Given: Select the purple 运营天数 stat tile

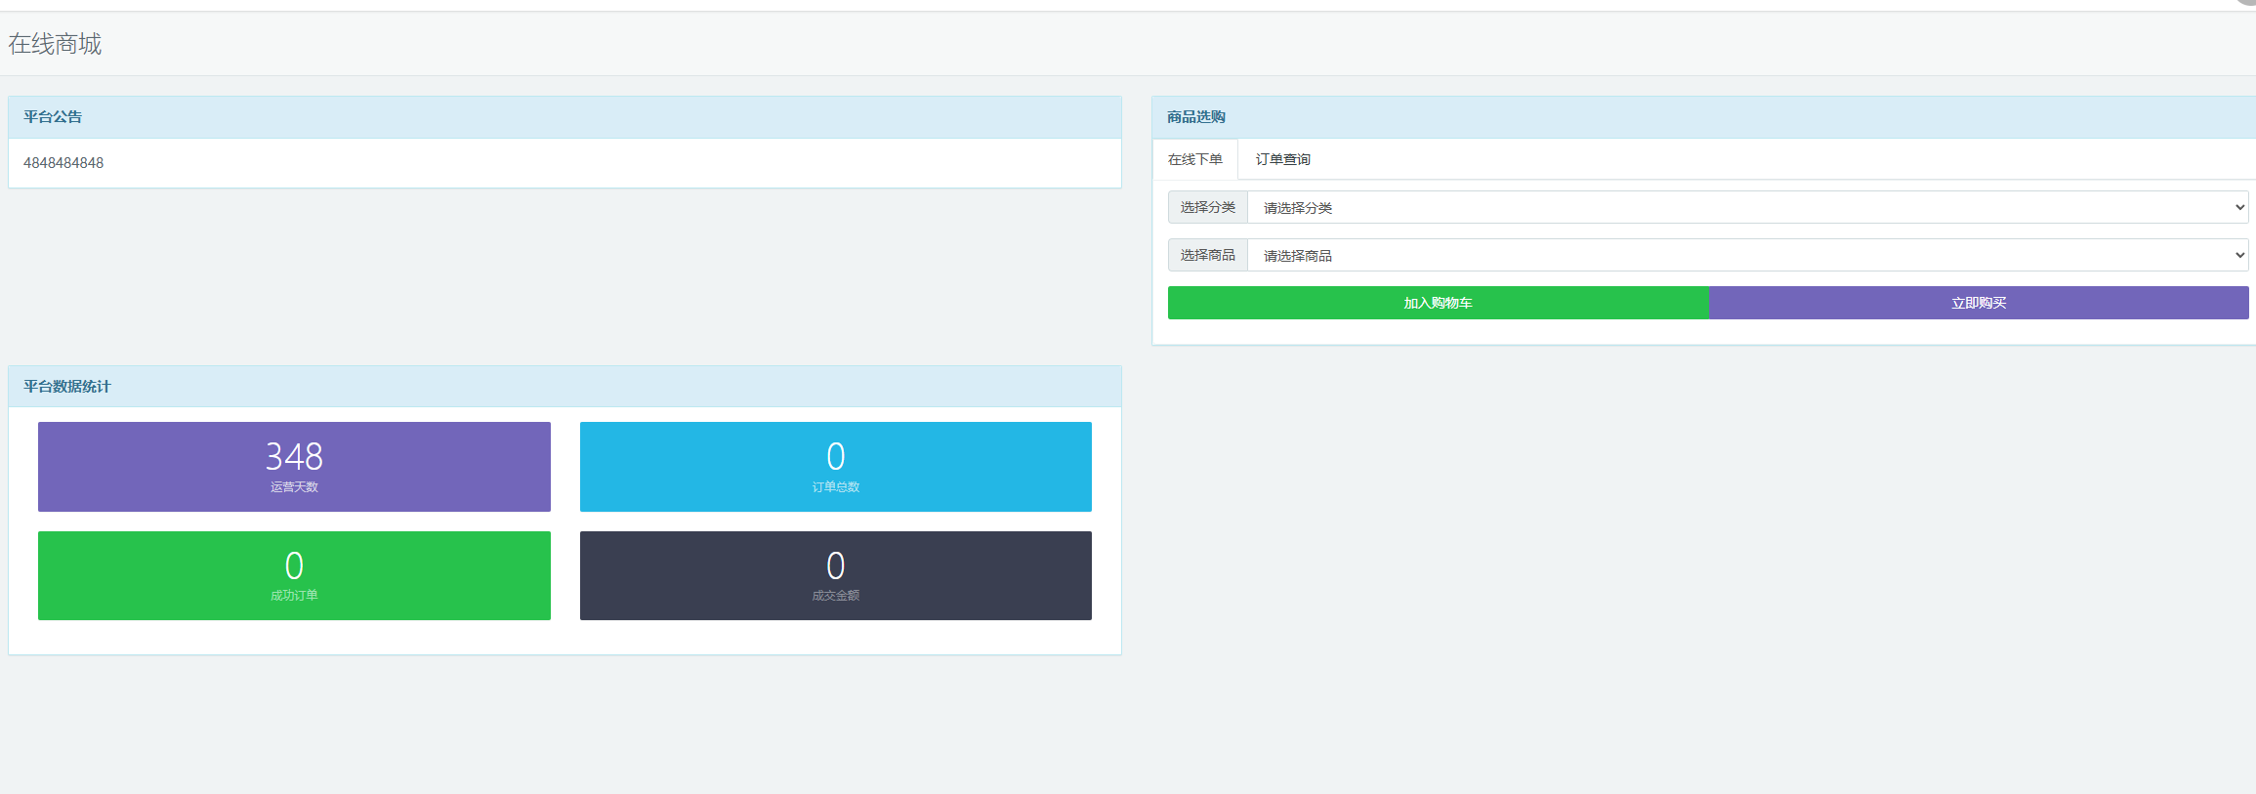Looking at the screenshot, I should (294, 467).
